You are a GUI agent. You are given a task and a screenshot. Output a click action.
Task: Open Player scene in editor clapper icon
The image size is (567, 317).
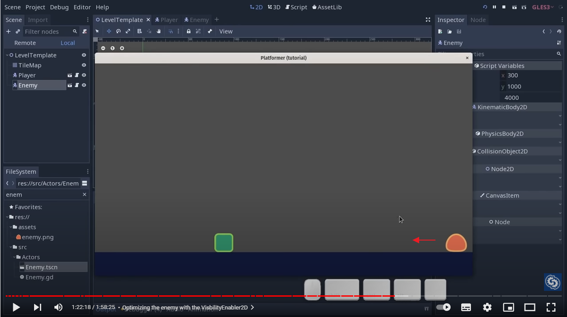point(69,75)
